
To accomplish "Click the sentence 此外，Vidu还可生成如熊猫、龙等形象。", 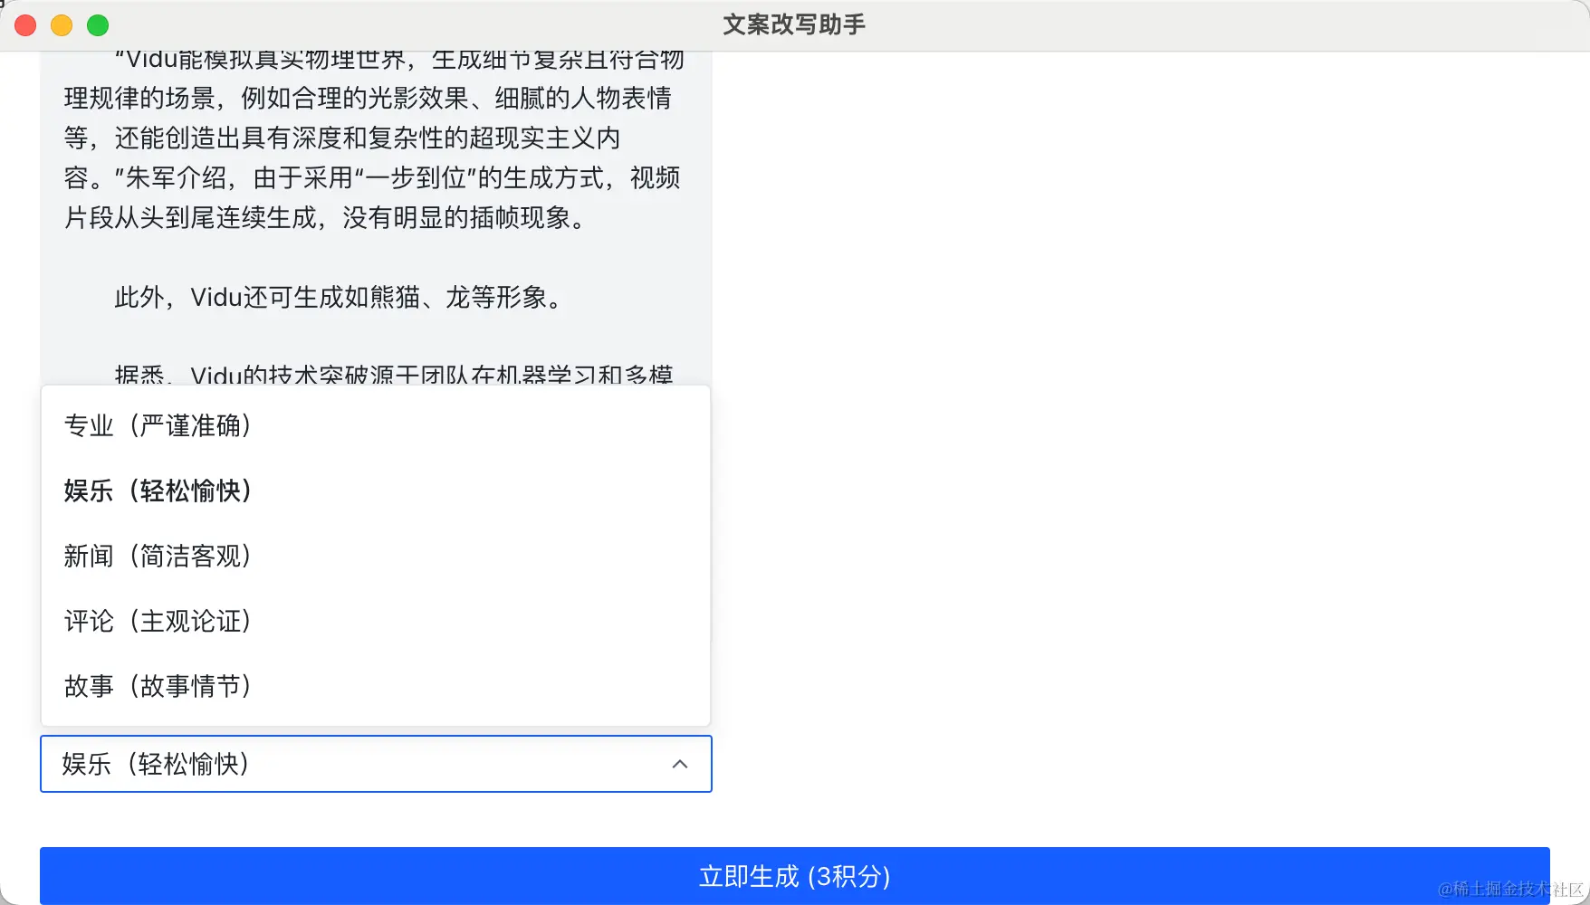I will click(x=339, y=297).
